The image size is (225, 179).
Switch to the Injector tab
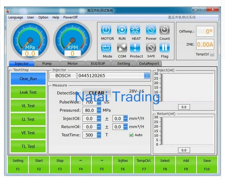click(22, 64)
